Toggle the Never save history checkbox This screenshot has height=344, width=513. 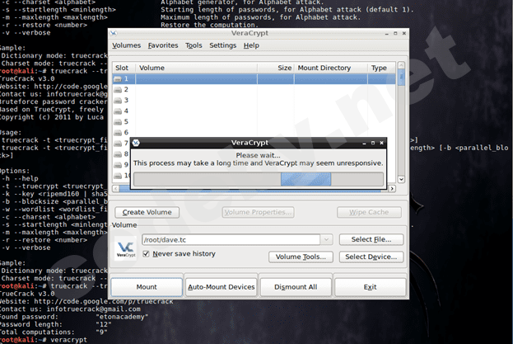[x=147, y=254]
